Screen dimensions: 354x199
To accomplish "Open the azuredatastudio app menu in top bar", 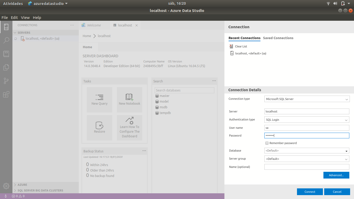I will tap(48, 4).
